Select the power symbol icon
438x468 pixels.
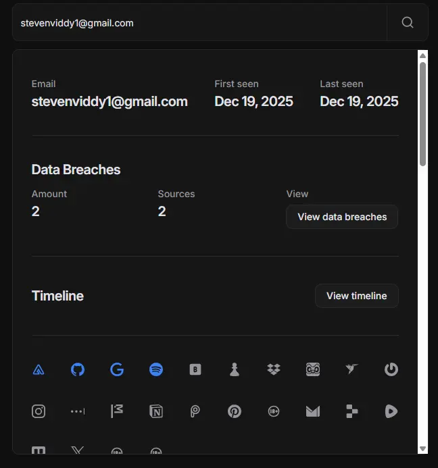tap(391, 369)
